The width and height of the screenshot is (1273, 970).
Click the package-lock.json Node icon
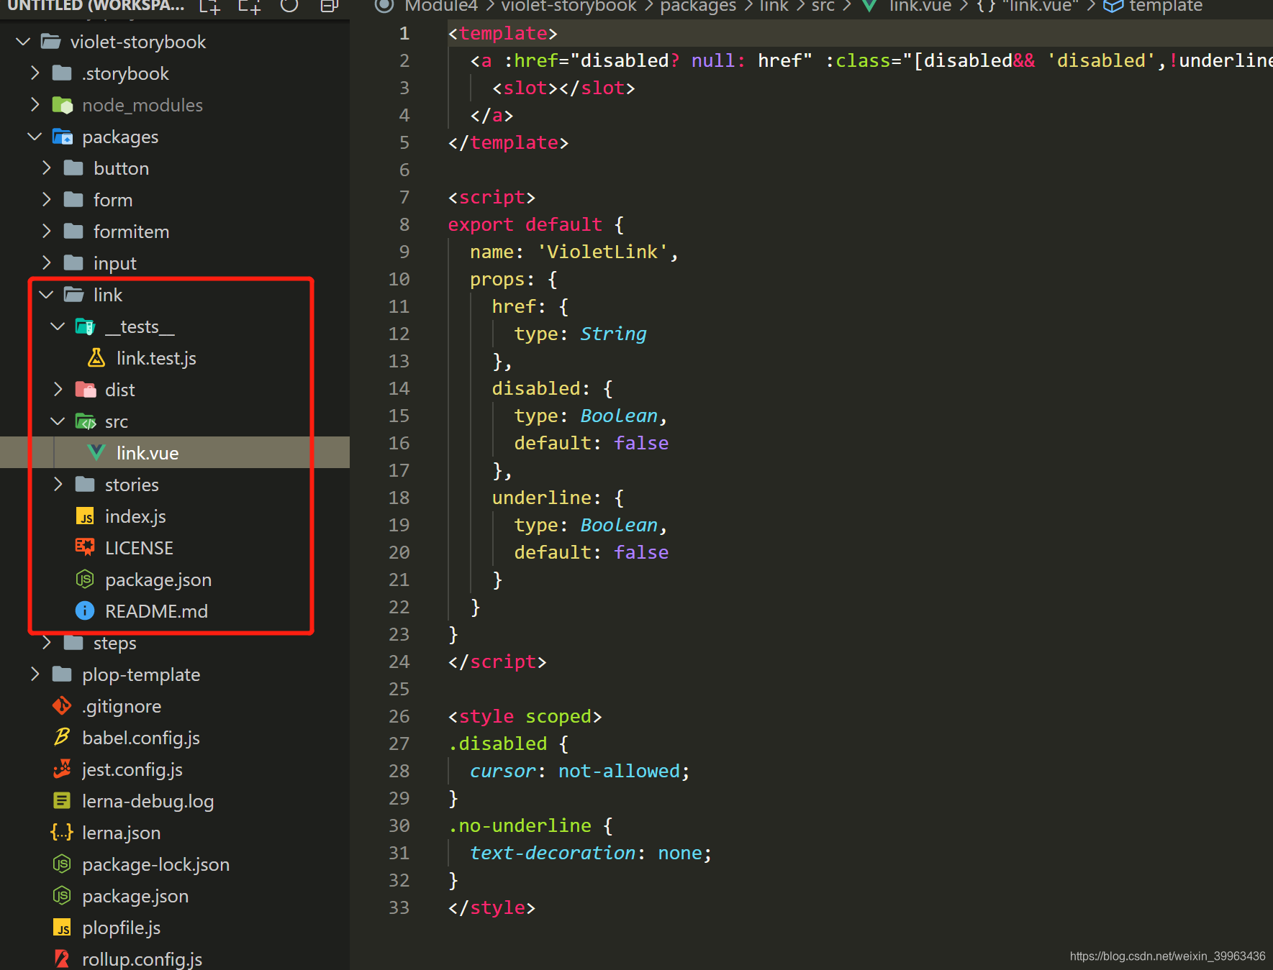(62, 864)
